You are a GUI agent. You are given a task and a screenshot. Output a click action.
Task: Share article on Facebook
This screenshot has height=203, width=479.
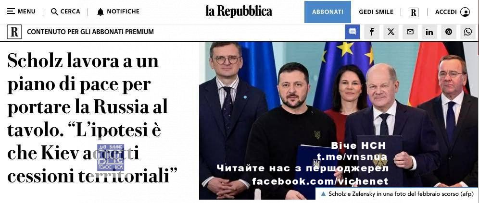(x=372, y=32)
